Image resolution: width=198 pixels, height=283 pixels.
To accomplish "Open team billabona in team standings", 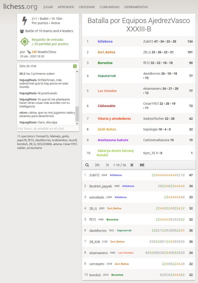I will [x=105, y=42].
